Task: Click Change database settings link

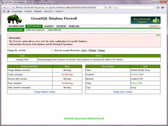Action: (x=45, y=92)
